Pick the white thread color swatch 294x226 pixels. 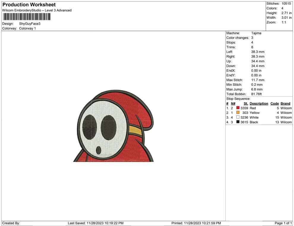[x=238, y=117]
